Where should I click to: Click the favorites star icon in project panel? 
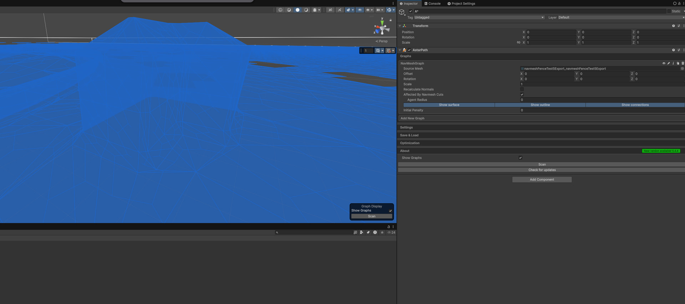tap(382, 232)
